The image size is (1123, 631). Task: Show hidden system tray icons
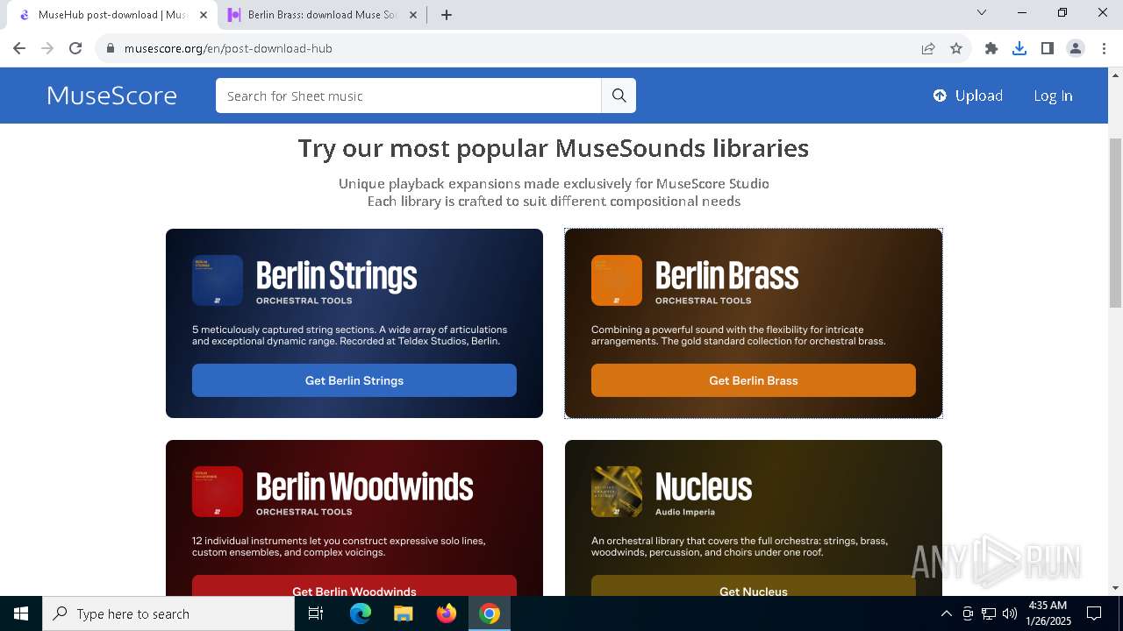pyautogui.click(x=946, y=613)
